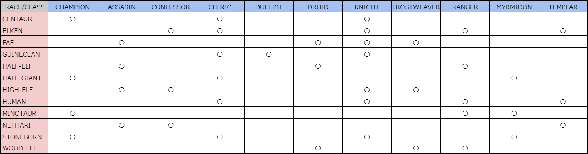This screenshot has width=588, height=154.
Task: Select the FAE FROSTWEAVER circle cell
Action: 416,43
